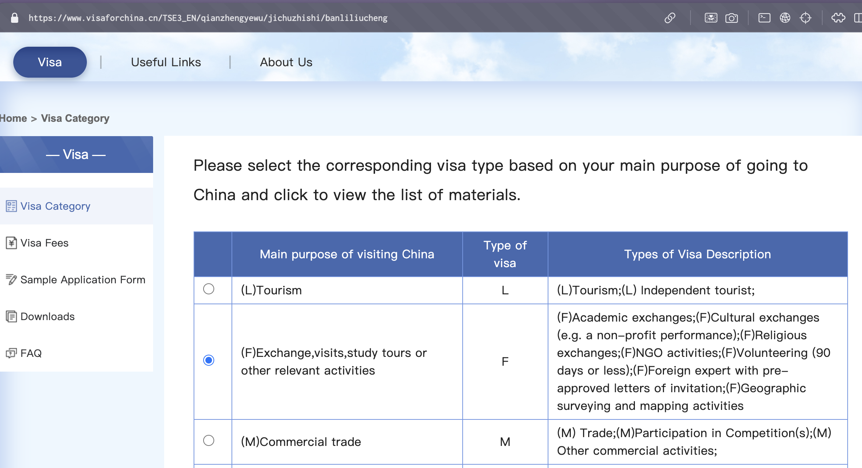
Task: Select the (M)Commercial trade radio button
Action: pos(209,440)
